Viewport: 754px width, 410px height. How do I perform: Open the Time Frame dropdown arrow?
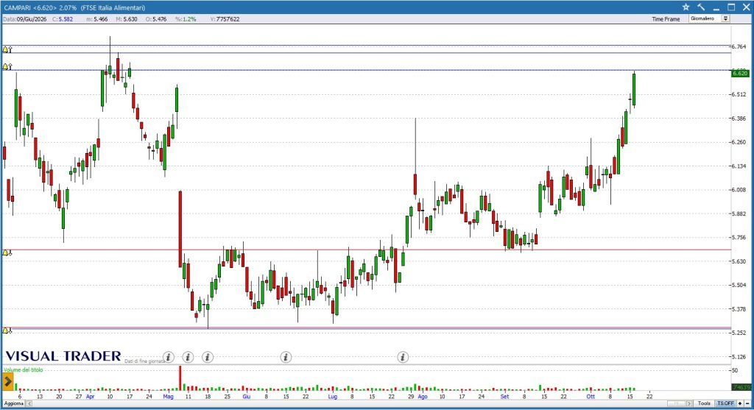[x=725, y=18]
